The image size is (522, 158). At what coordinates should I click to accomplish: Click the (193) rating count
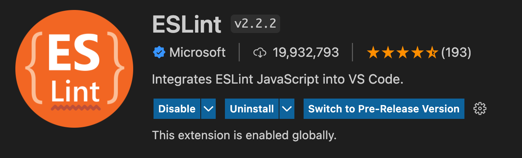coord(456,53)
